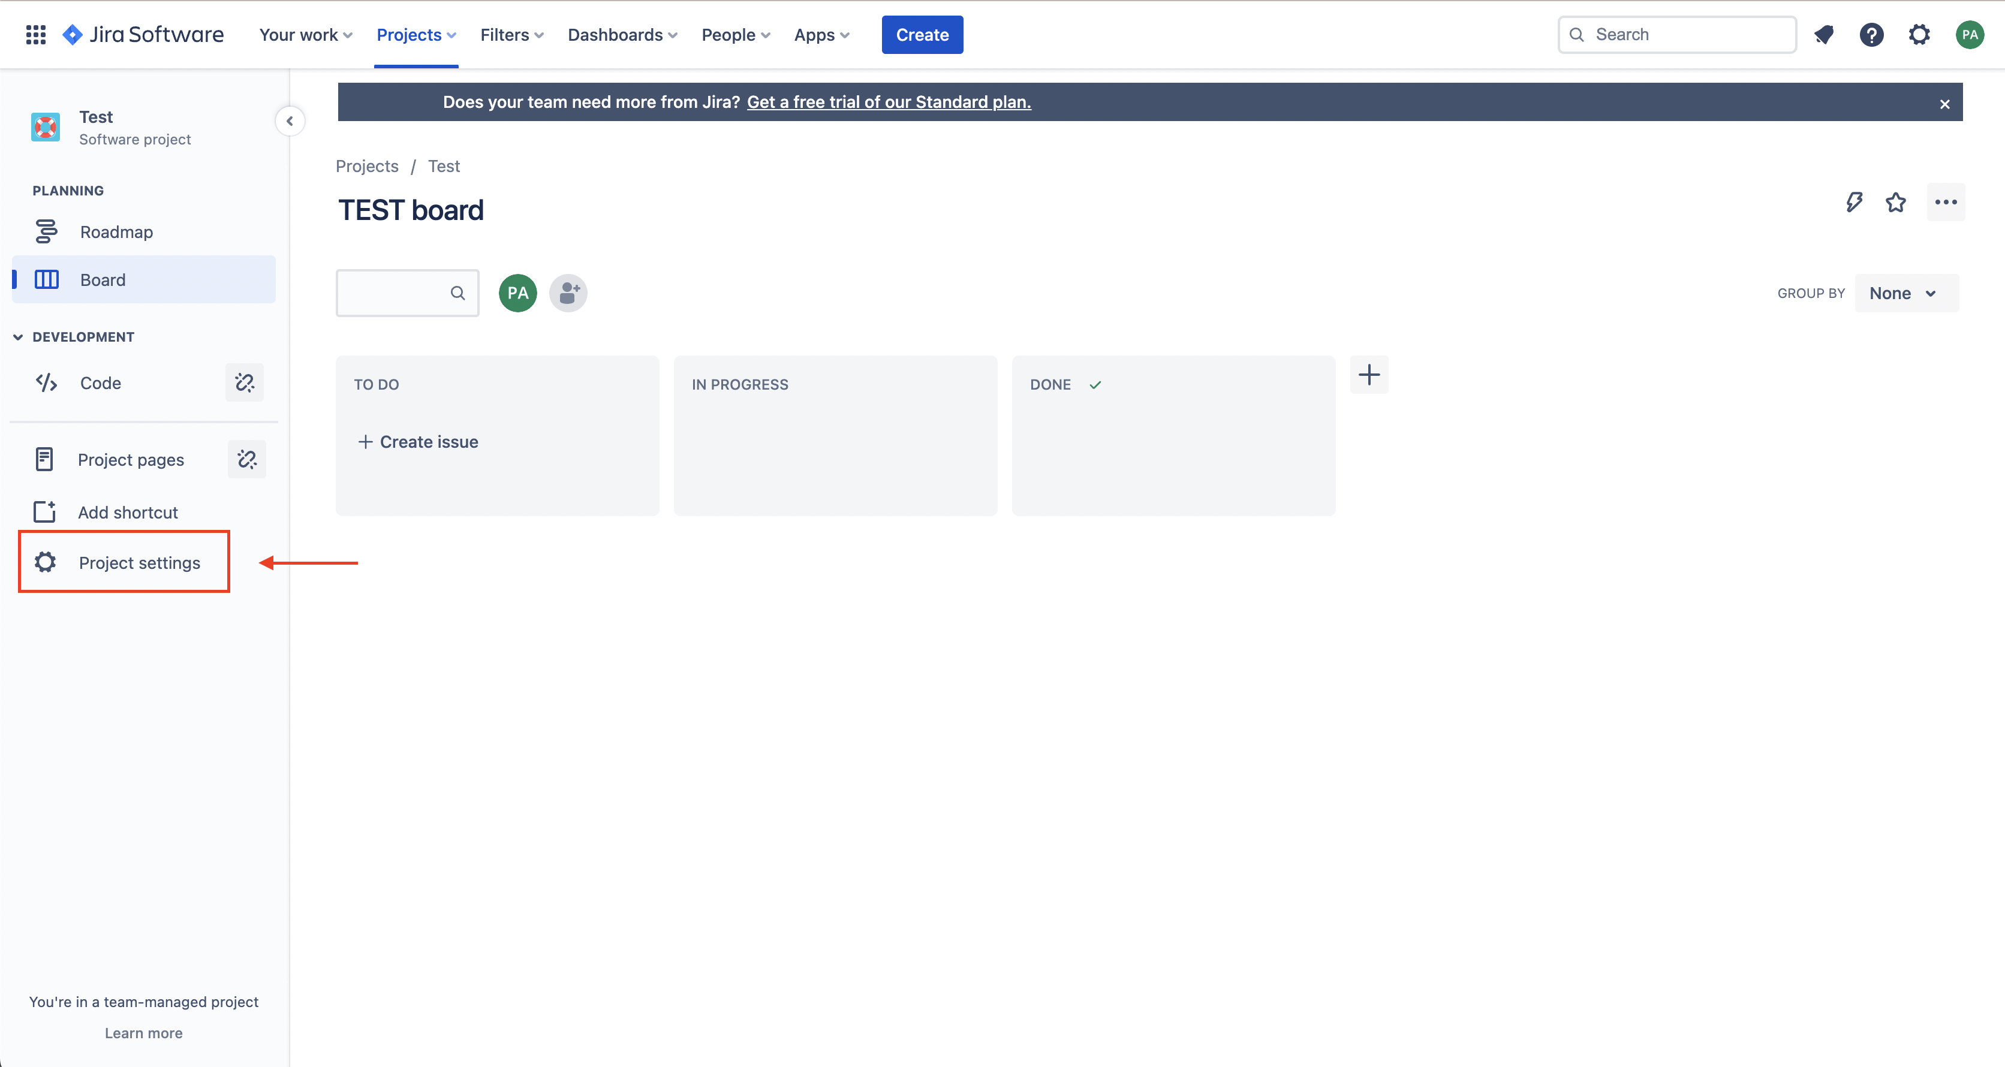
Task: Open the help question mark icon
Action: click(x=1871, y=34)
